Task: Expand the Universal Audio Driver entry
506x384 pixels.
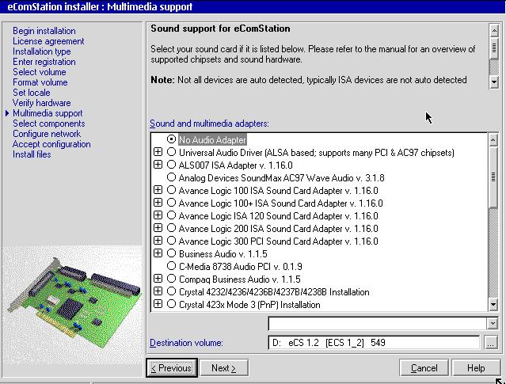Action: [x=158, y=152]
